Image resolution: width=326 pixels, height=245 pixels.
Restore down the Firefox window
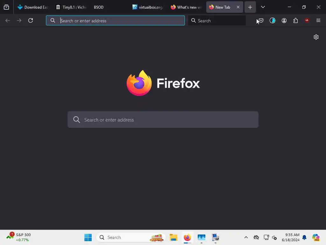click(x=304, y=7)
